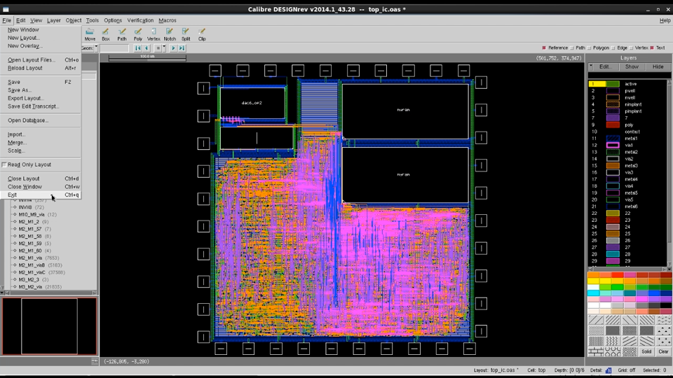Image resolution: width=673 pixels, height=378 pixels.
Task: Click the Edit button in Layers panel
Action: (606, 67)
